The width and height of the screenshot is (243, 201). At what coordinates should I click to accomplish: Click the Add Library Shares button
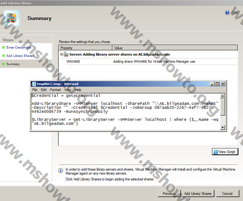tap(198, 193)
